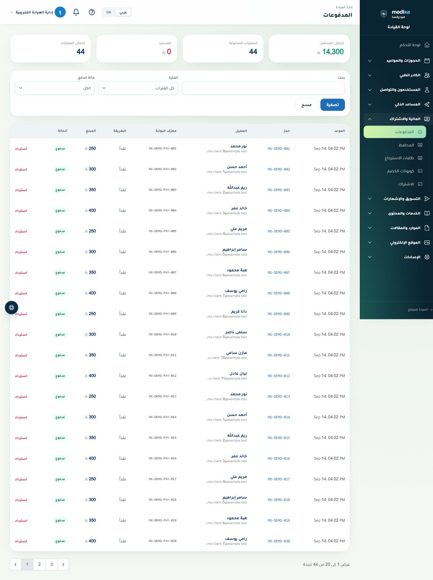
Task: Go to previous page arrow in pagination
Action: pyautogui.click(x=15, y=564)
